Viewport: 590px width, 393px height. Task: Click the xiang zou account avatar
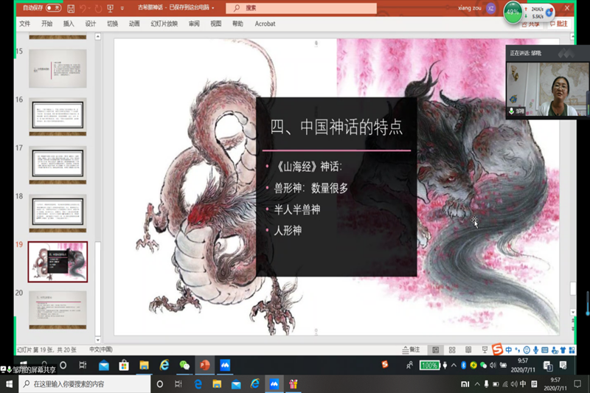490,8
